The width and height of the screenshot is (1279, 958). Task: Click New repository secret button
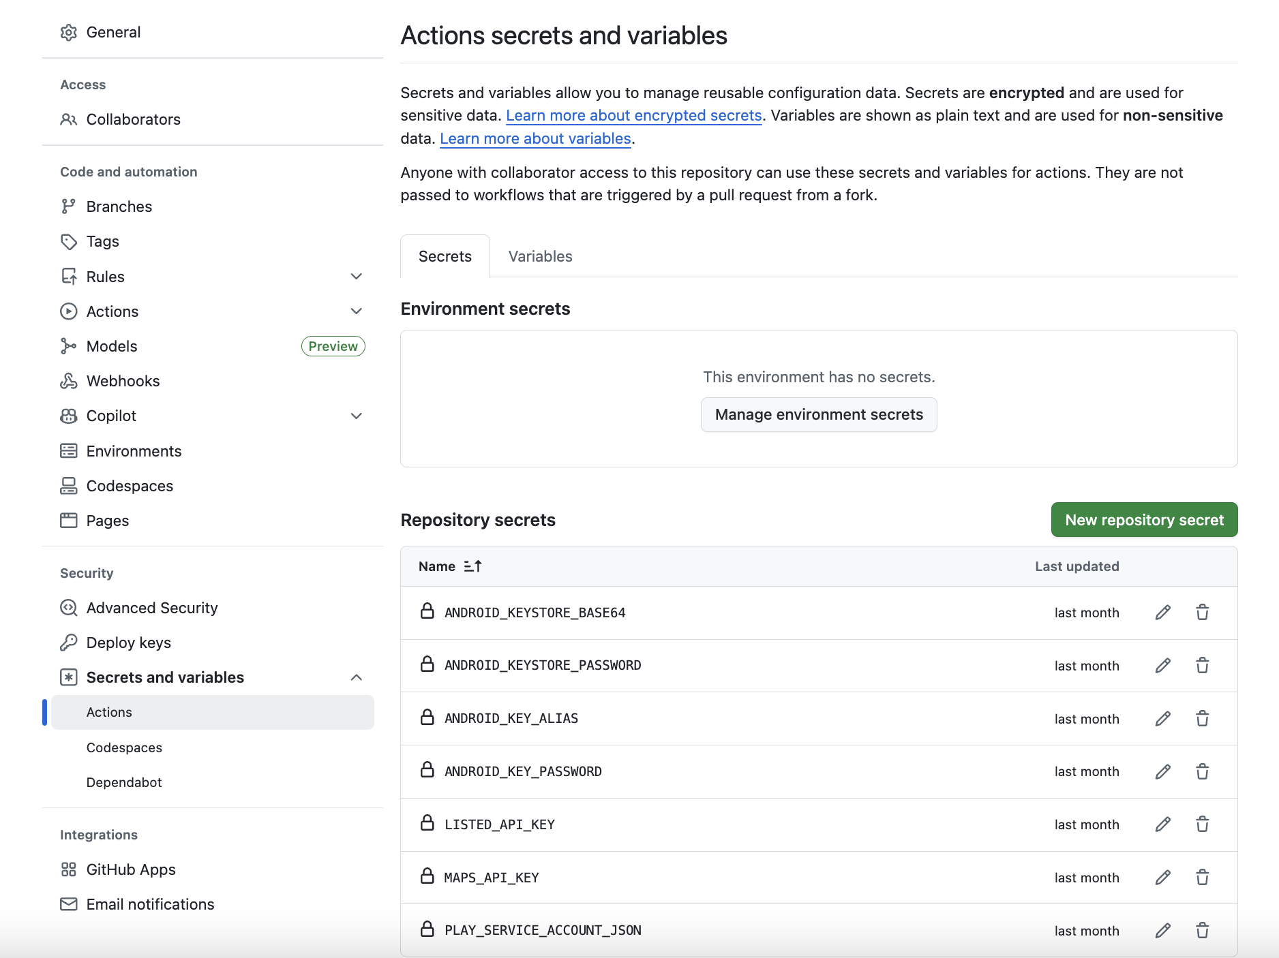pyautogui.click(x=1144, y=520)
